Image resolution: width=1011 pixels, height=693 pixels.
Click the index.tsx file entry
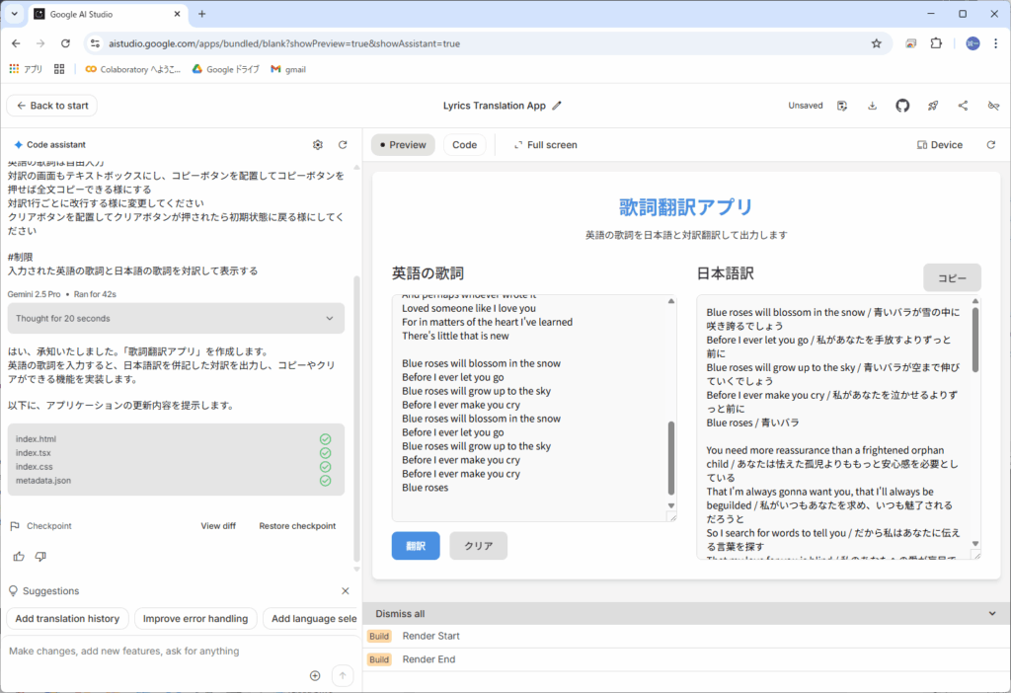point(34,453)
